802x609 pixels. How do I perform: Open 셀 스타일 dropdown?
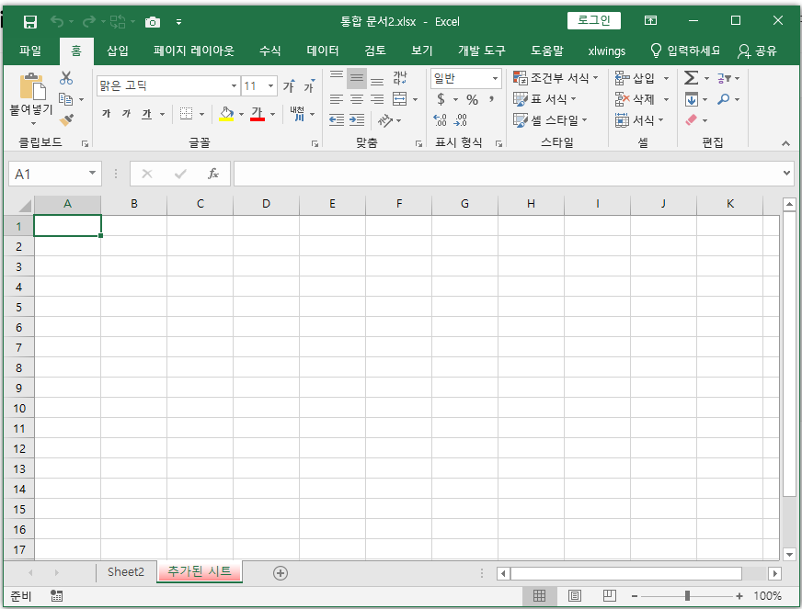(550, 120)
